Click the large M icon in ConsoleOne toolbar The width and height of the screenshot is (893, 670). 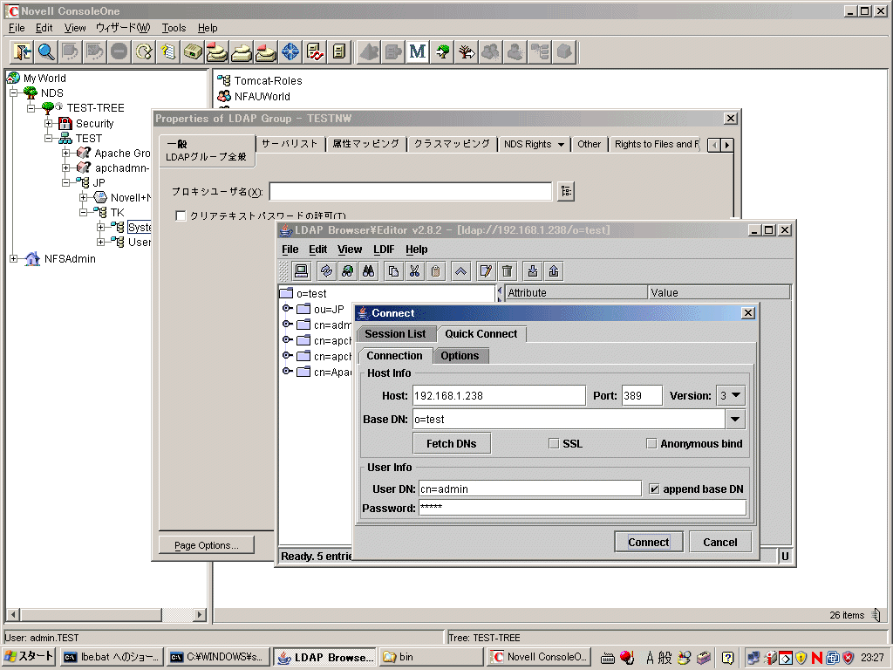point(418,51)
